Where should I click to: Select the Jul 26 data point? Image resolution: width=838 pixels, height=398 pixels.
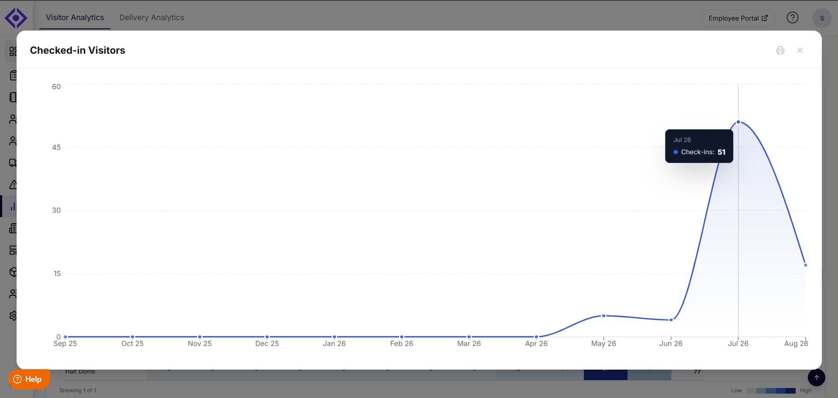point(738,122)
